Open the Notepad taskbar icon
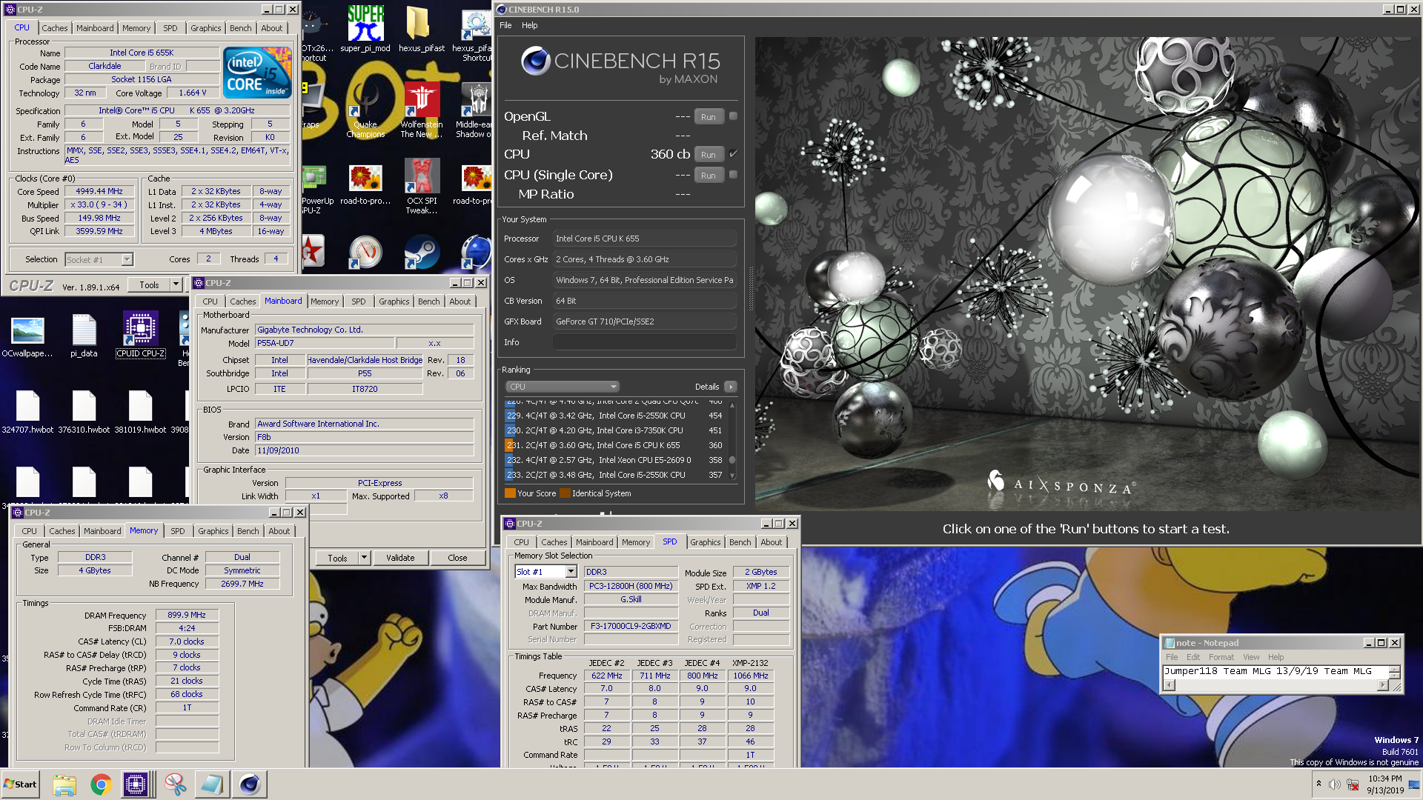The width and height of the screenshot is (1423, 800). (212, 784)
